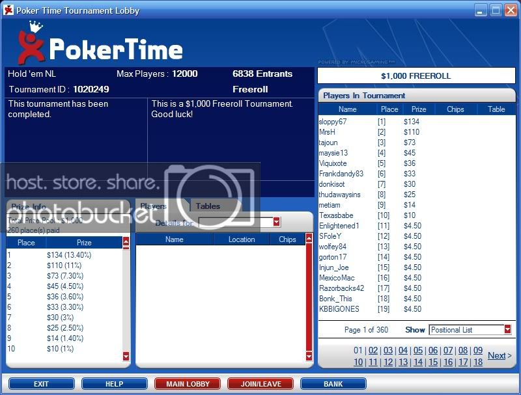This screenshot has width=521, height=395.
Task: Select player Viquixote
Action: coord(333,163)
